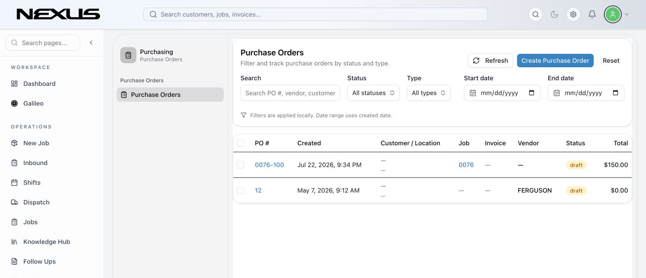Click Create Purchase Order

(555, 61)
